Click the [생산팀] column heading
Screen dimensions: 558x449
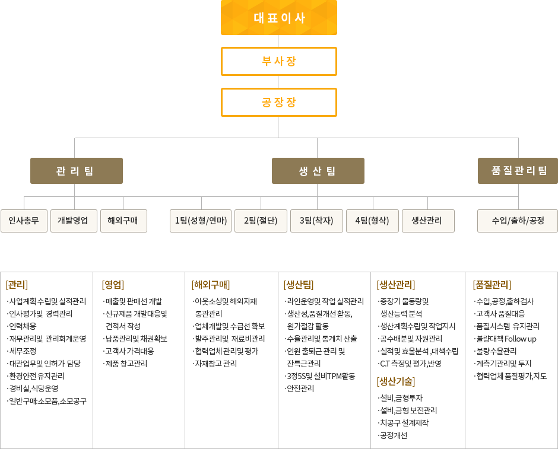(x=299, y=285)
